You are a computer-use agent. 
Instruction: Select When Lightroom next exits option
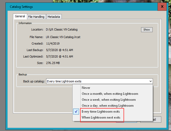113,117
